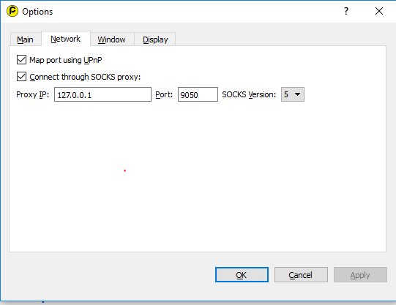Image resolution: width=396 pixels, height=305 pixels.
Task: Go to the Display tab
Action: tap(155, 39)
